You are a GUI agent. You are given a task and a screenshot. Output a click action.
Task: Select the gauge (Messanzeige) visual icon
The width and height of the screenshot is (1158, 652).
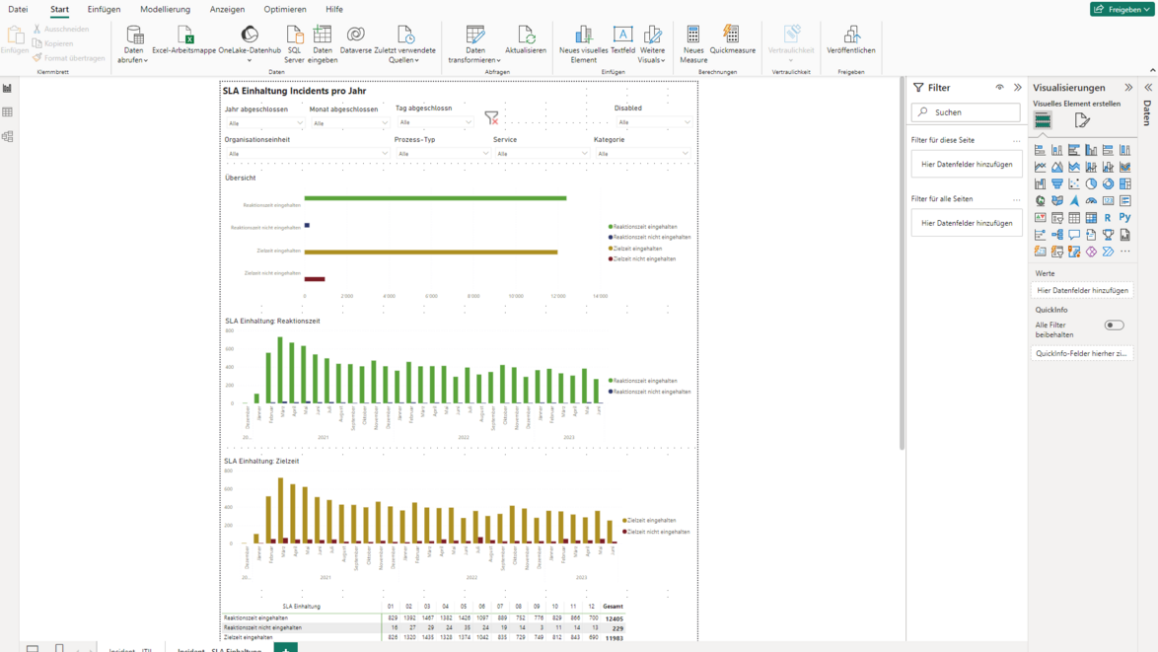coord(1090,199)
